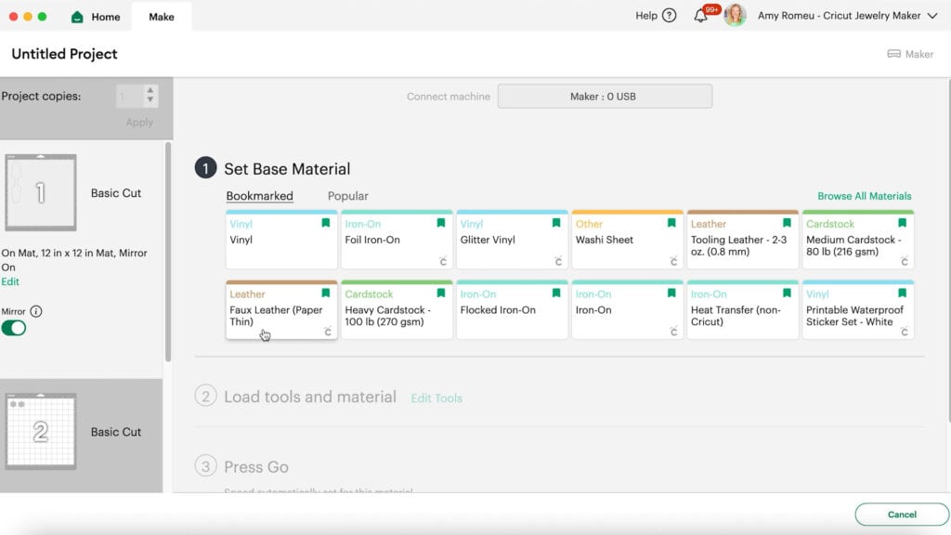Screen dimensions: 951x535
Task: Click the Cricut logo on Washi Sheet
Action: [x=674, y=261]
